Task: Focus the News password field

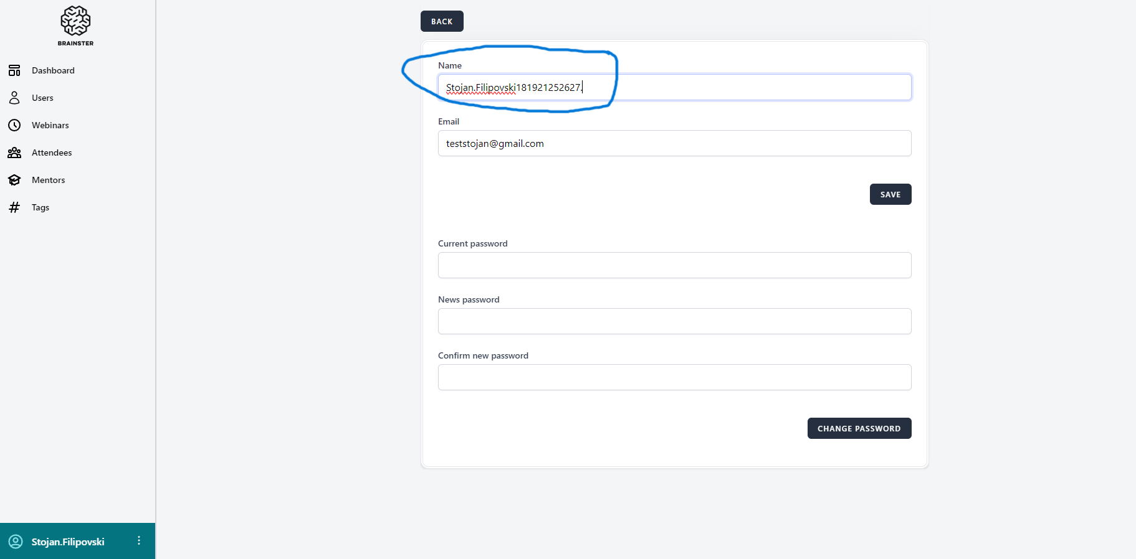Action: click(674, 321)
